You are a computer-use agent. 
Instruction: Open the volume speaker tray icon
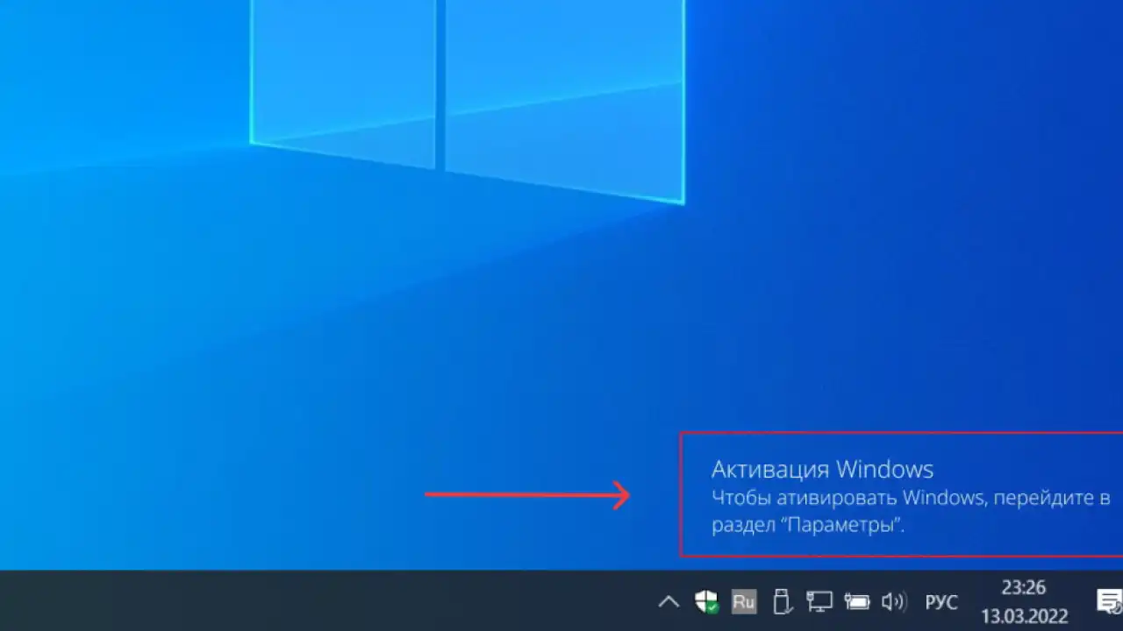click(894, 601)
